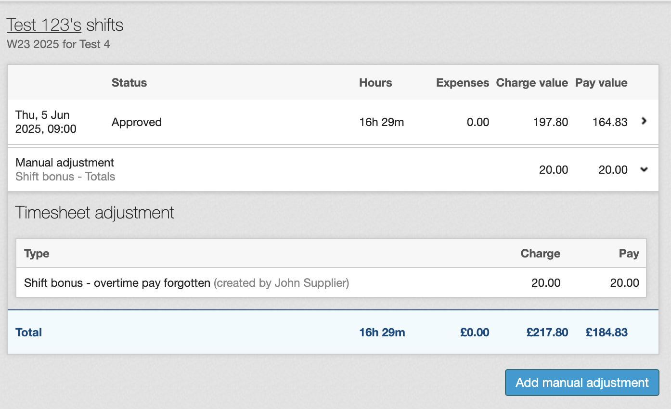Image resolution: width=671 pixels, height=409 pixels.
Task: Click the shift's 197.80 charge value
Action: point(551,122)
